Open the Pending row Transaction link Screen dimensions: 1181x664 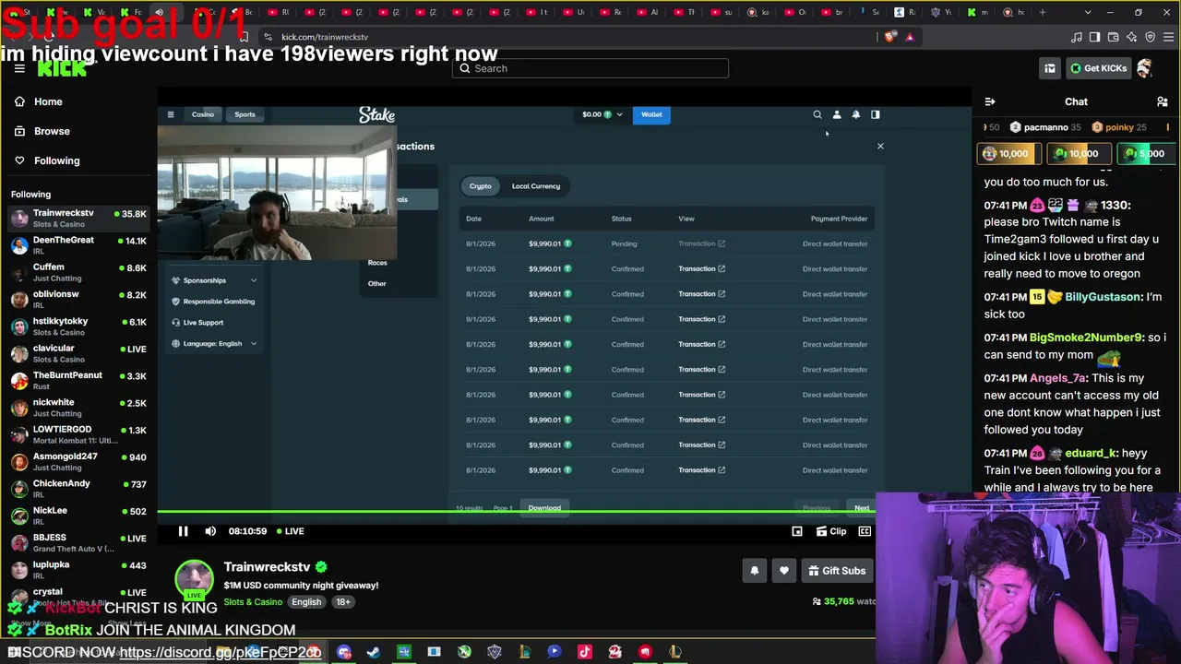click(701, 243)
